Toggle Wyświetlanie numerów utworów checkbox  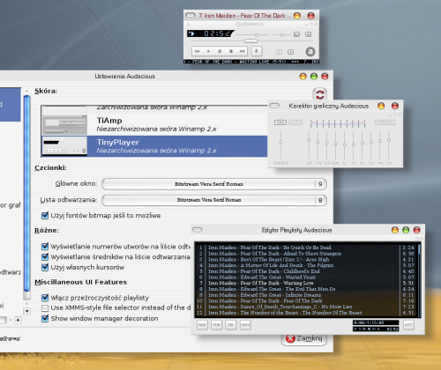pyautogui.click(x=45, y=247)
